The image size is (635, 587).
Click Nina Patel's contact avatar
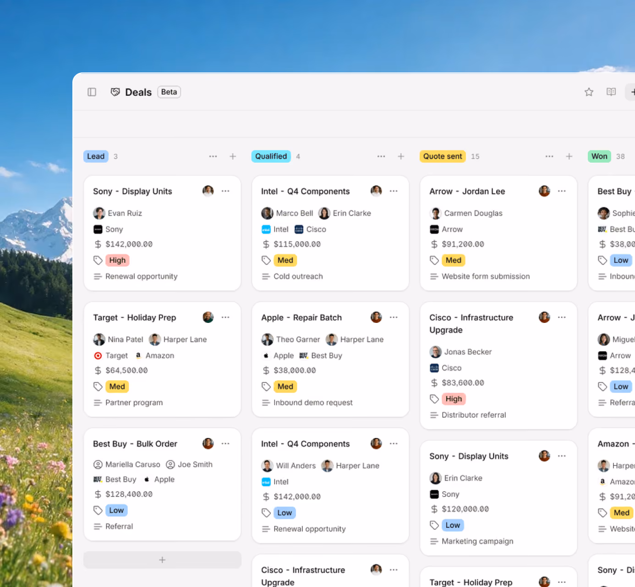tap(99, 339)
